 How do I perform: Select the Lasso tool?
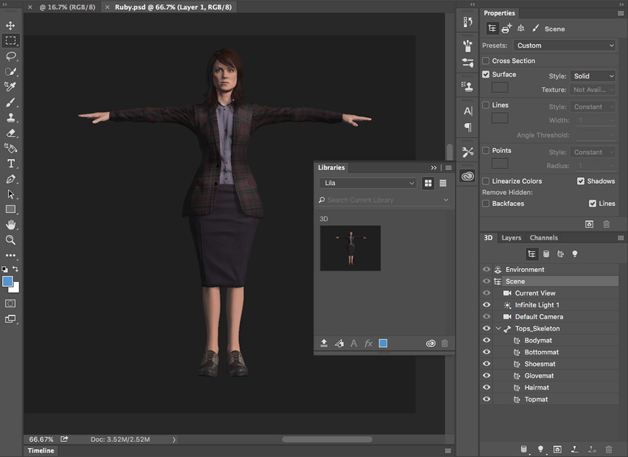10,56
